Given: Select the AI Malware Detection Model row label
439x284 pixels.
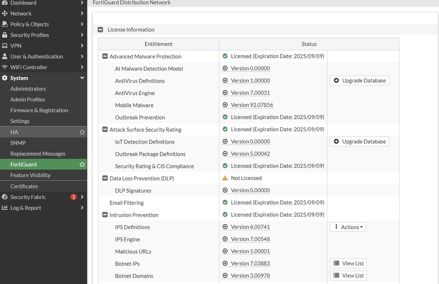Looking at the screenshot, I should [x=149, y=69].
